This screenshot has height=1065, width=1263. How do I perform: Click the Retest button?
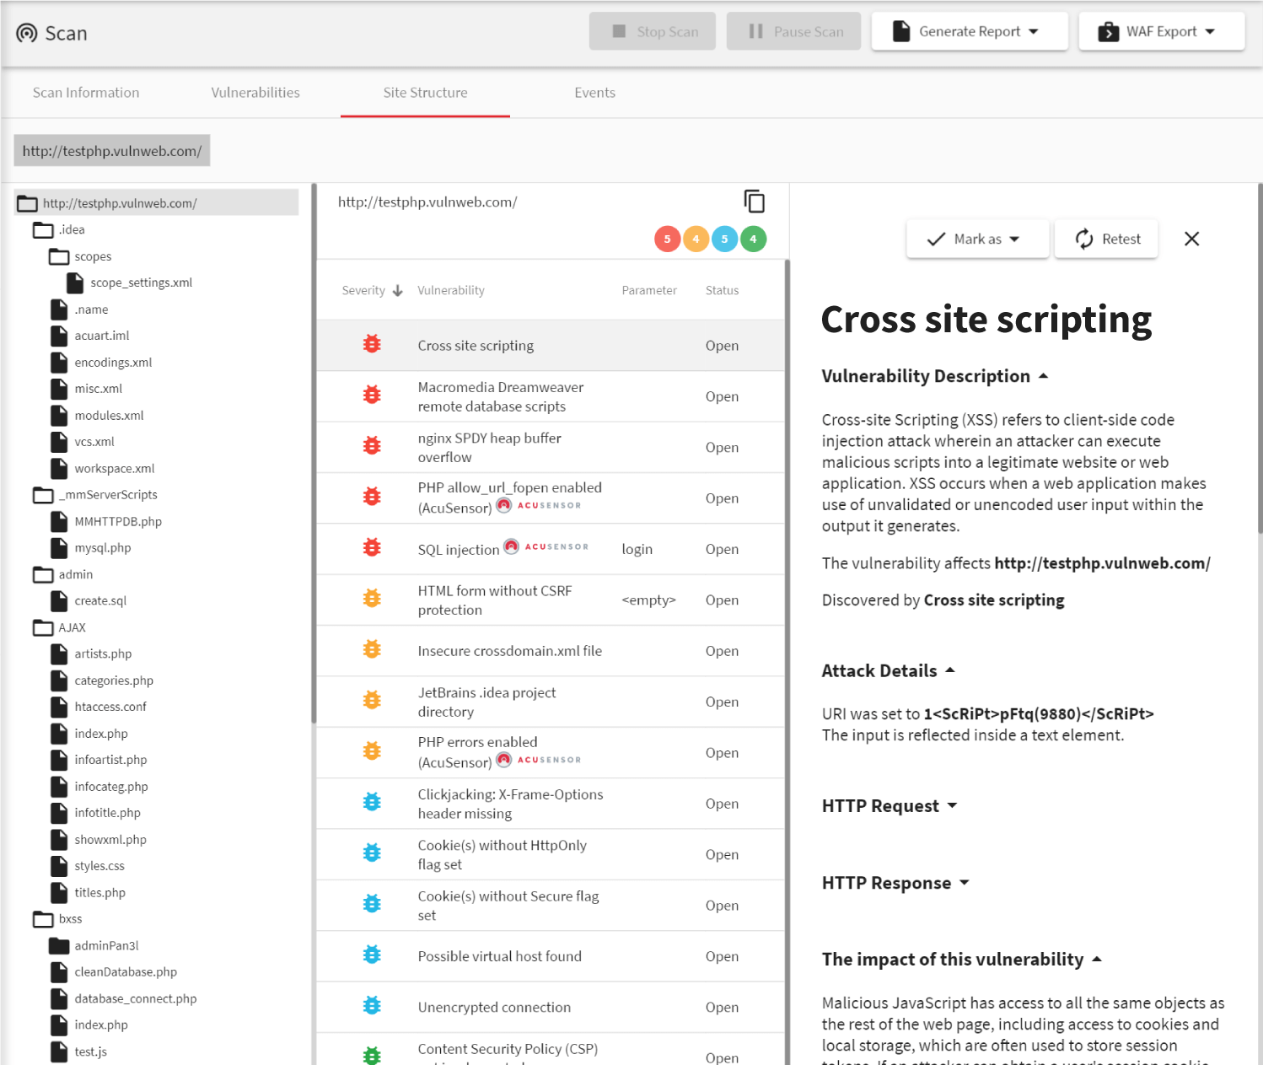(1106, 239)
